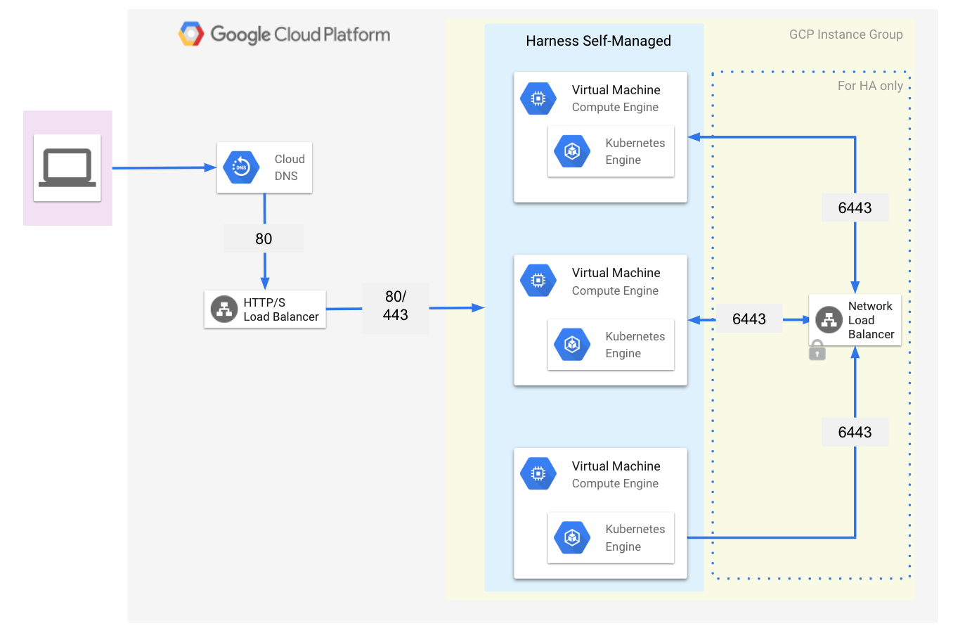Viewport: 953px width, 640px height.
Task: Select top 'Kubernetes Engine' label text
Action: pos(635,151)
